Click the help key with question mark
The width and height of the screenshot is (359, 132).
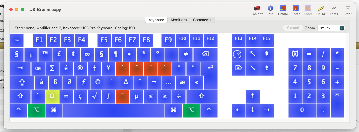(x=239, y=55)
